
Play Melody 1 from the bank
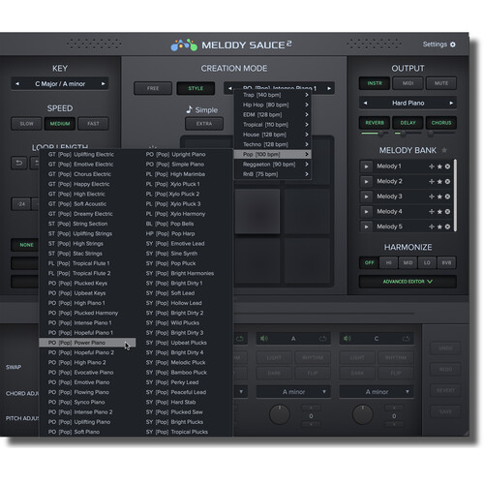point(366,166)
